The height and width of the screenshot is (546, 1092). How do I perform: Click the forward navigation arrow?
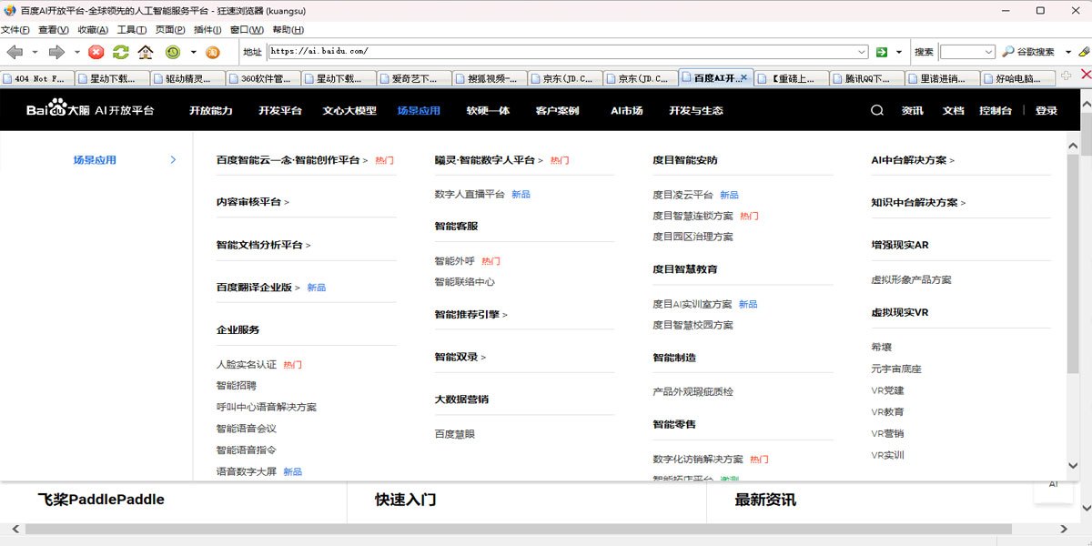point(56,52)
